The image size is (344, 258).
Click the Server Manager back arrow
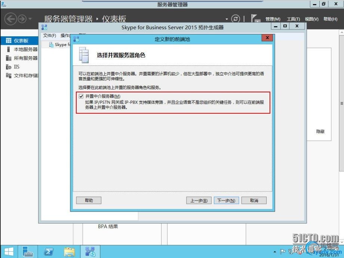tap(10, 19)
